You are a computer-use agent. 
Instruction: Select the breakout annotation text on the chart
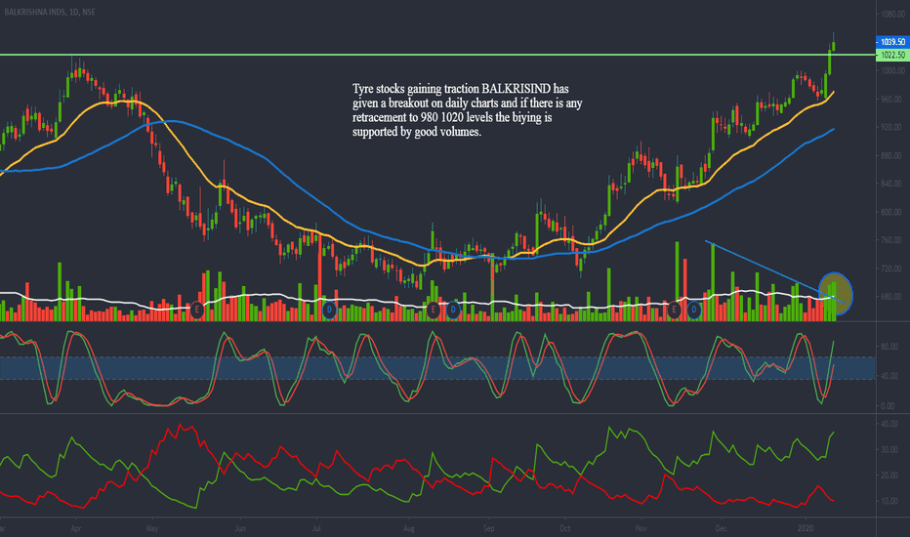(x=467, y=110)
